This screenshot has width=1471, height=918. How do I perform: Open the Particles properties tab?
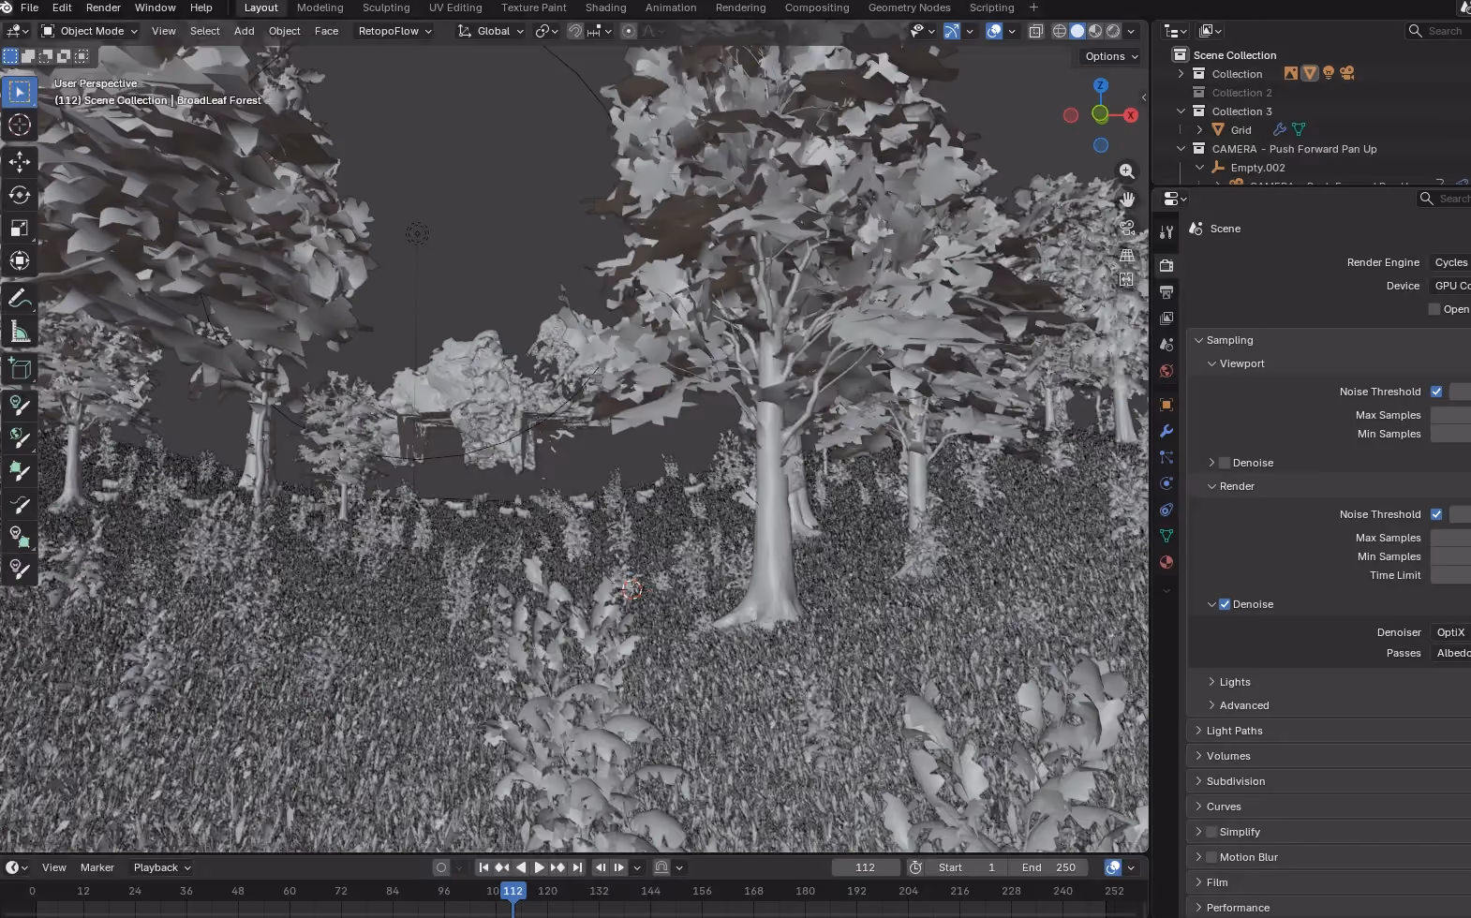tap(1166, 457)
